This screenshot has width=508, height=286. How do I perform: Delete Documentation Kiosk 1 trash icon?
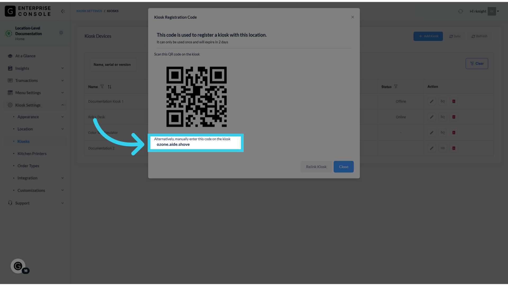click(x=454, y=101)
